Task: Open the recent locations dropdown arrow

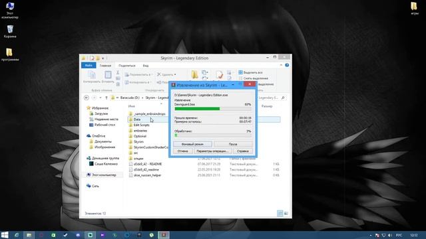Action: tap(101, 98)
